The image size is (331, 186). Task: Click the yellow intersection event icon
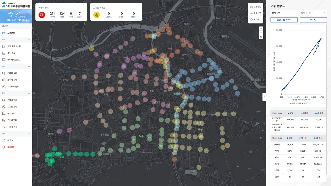[96, 15]
